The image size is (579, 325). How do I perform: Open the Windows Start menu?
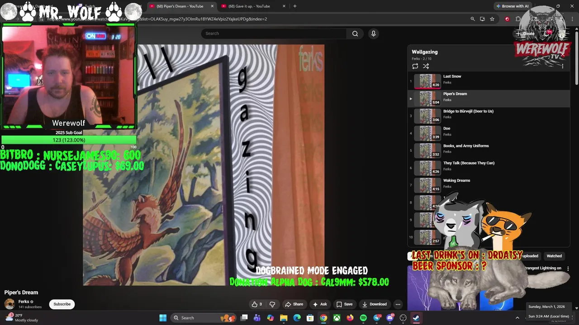pos(163,318)
